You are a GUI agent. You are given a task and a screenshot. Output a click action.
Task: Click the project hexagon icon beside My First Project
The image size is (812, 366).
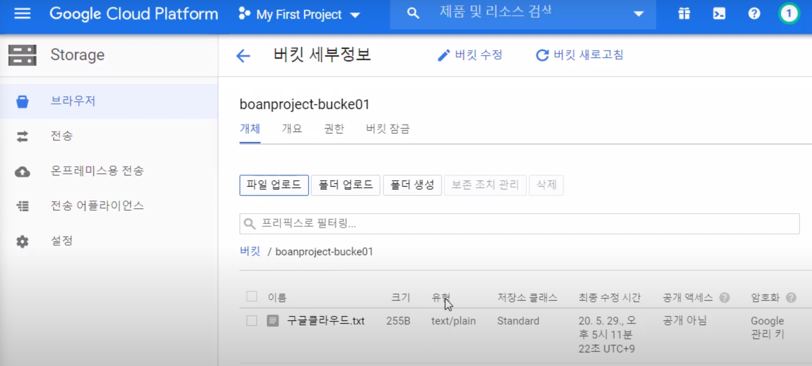click(x=244, y=14)
